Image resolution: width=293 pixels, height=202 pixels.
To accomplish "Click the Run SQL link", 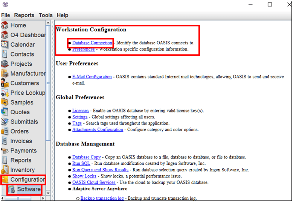I will click(81, 164).
